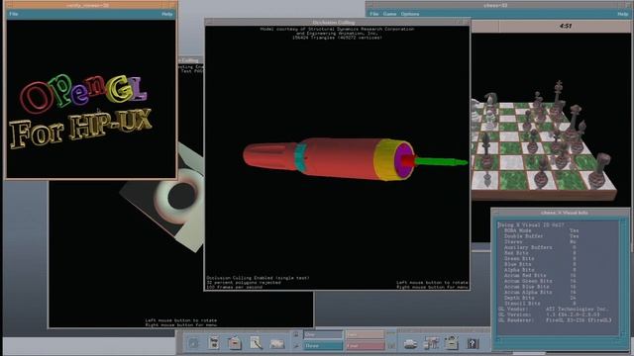Click the 'Model courtesy of Structural Dynamics' line
This screenshot has width=634, height=356.
pyautogui.click(x=337, y=29)
